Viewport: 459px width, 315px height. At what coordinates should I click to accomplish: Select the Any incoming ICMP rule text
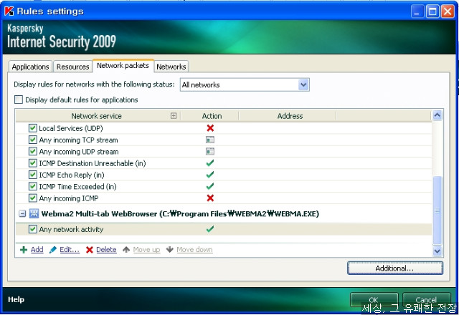[x=69, y=198]
